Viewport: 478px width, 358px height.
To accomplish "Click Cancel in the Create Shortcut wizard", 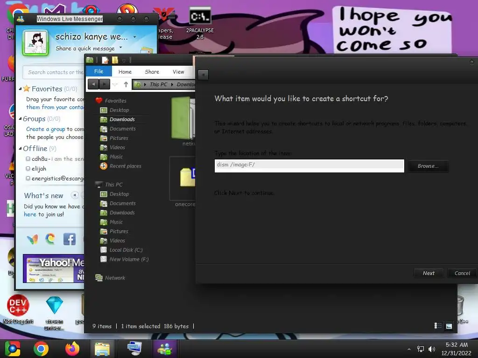I will [462, 273].
